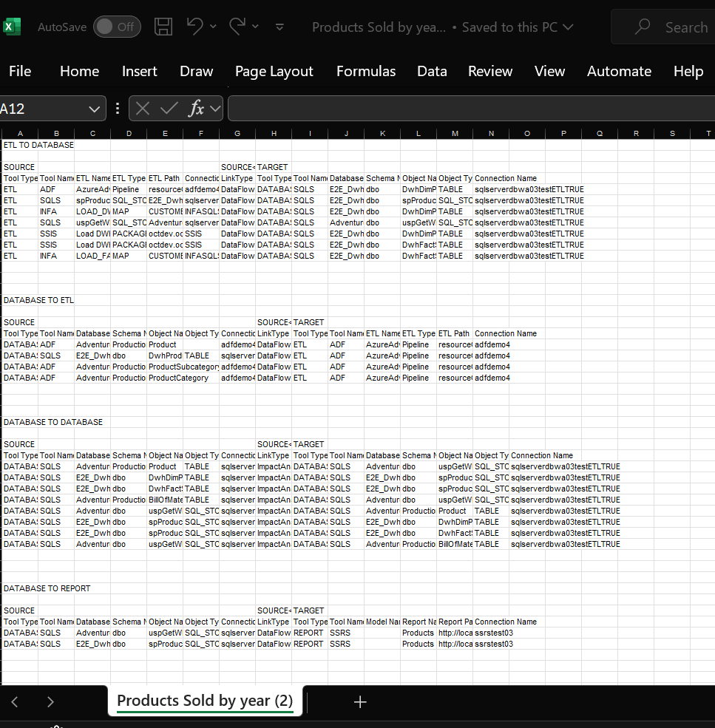Viewport: 715px width, 728px height.
Task: Select column N header
Action: (491, 133)
